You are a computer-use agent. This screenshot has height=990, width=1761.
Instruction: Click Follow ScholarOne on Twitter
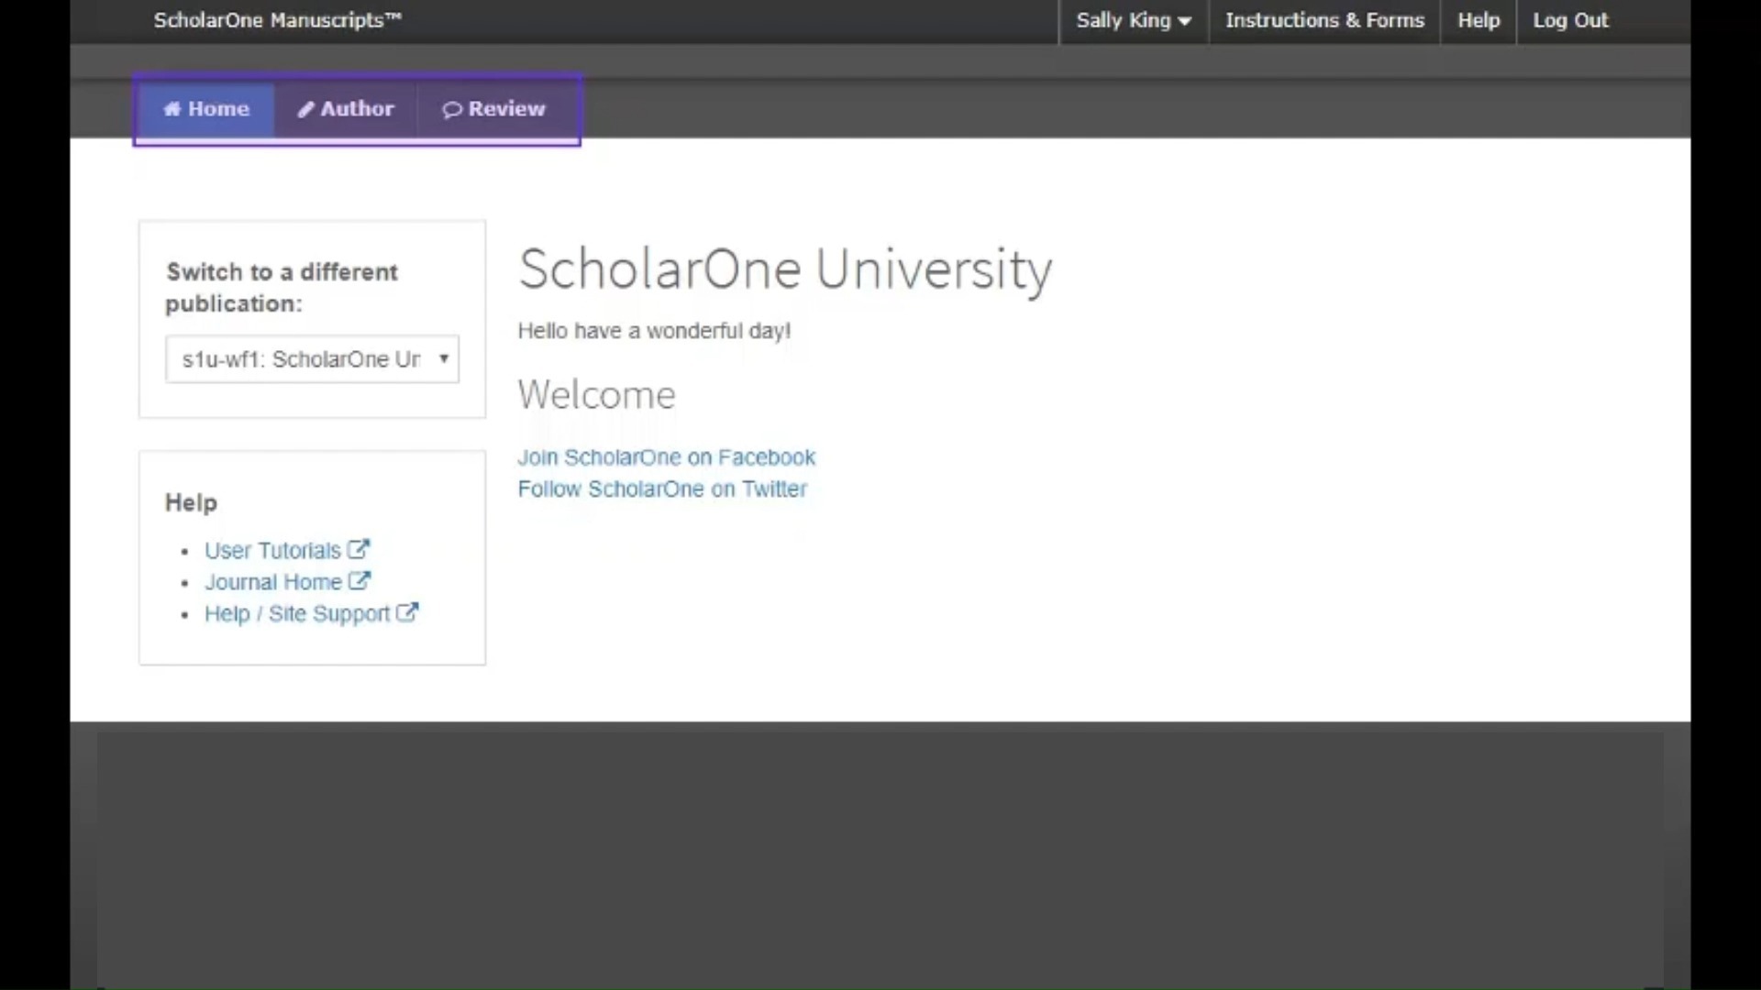click(x=662, y=489)
